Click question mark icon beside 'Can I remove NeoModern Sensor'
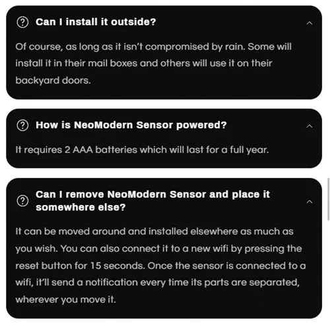 click(x=22, y=201)
